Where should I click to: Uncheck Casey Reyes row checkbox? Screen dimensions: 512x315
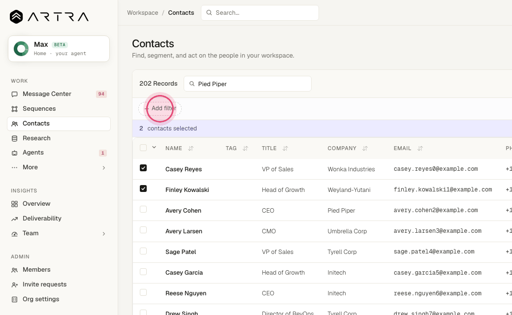(143, 168)
